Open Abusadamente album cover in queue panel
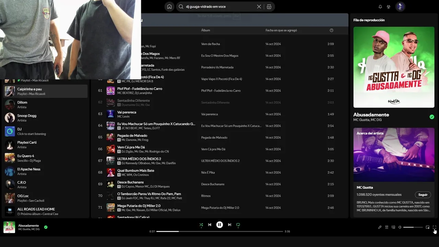 [x=394, y=67]
